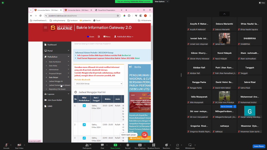Open Repository File Dosen

click(57, 89)
